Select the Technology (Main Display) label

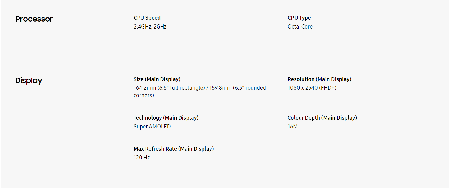[166, 118]
